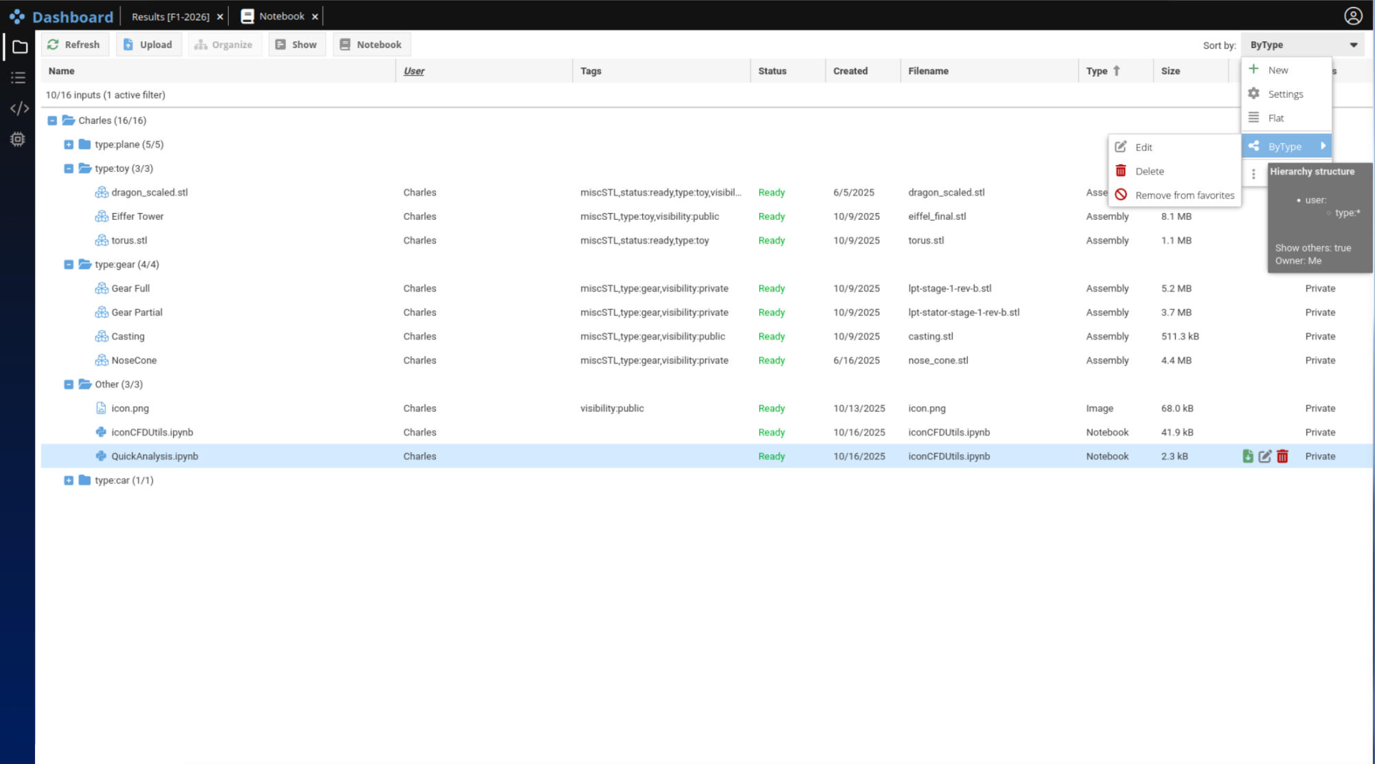
Task: Click the Refresh button
Action: click(x=74, y=45)
